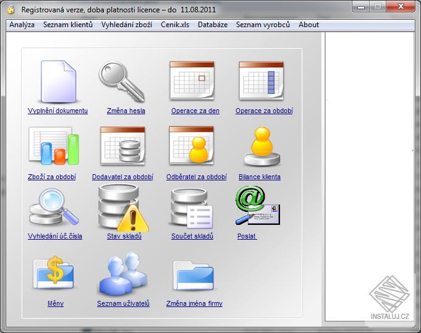This screenshot has height=333, width=421.
Task: Follow the Změna jména firmy link
Action: point(194,303)
